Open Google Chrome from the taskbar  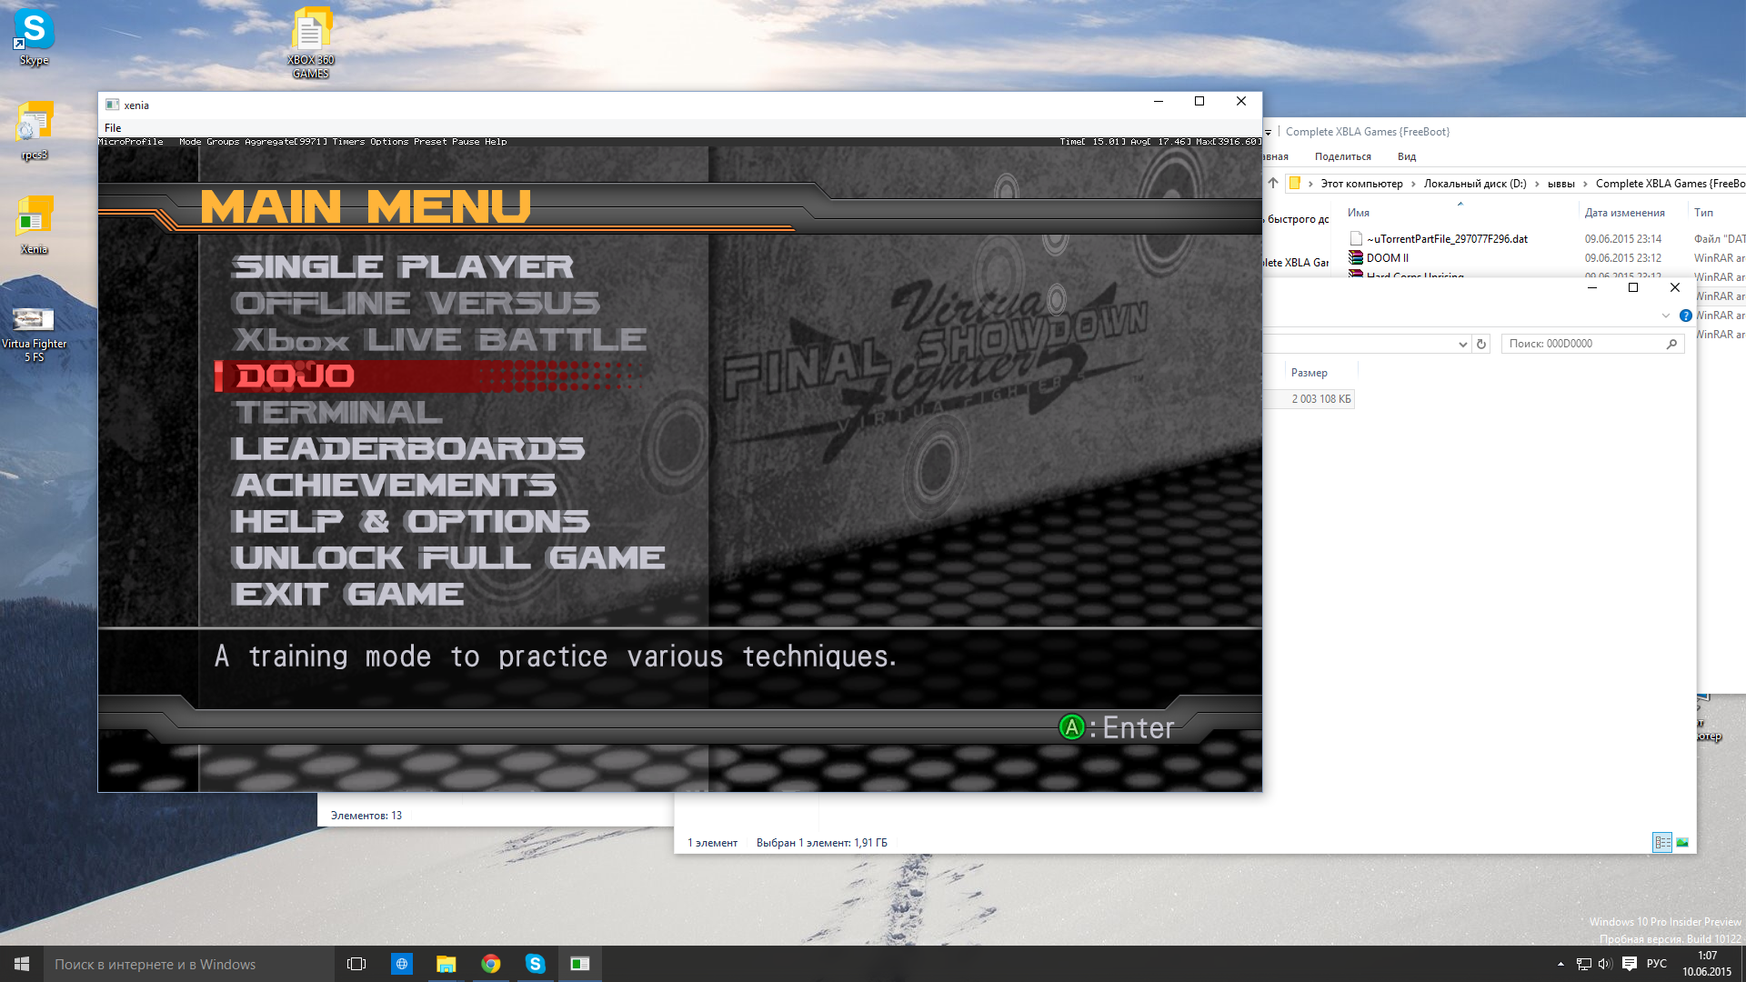pyautogui.click(x=490, y=964)
